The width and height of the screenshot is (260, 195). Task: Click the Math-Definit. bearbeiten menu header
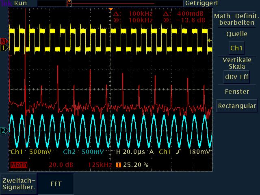click(236, 19)
